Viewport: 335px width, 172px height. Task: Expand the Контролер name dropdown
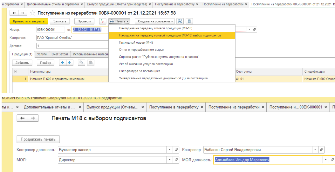(x=315, y=150)
